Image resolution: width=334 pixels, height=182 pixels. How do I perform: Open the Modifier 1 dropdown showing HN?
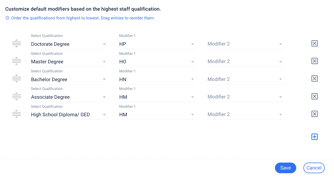[x=157, y=79]
